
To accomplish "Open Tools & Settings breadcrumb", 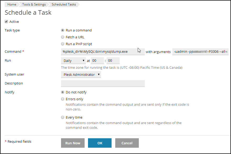I will pyautogui.click(x=34, y=4).
